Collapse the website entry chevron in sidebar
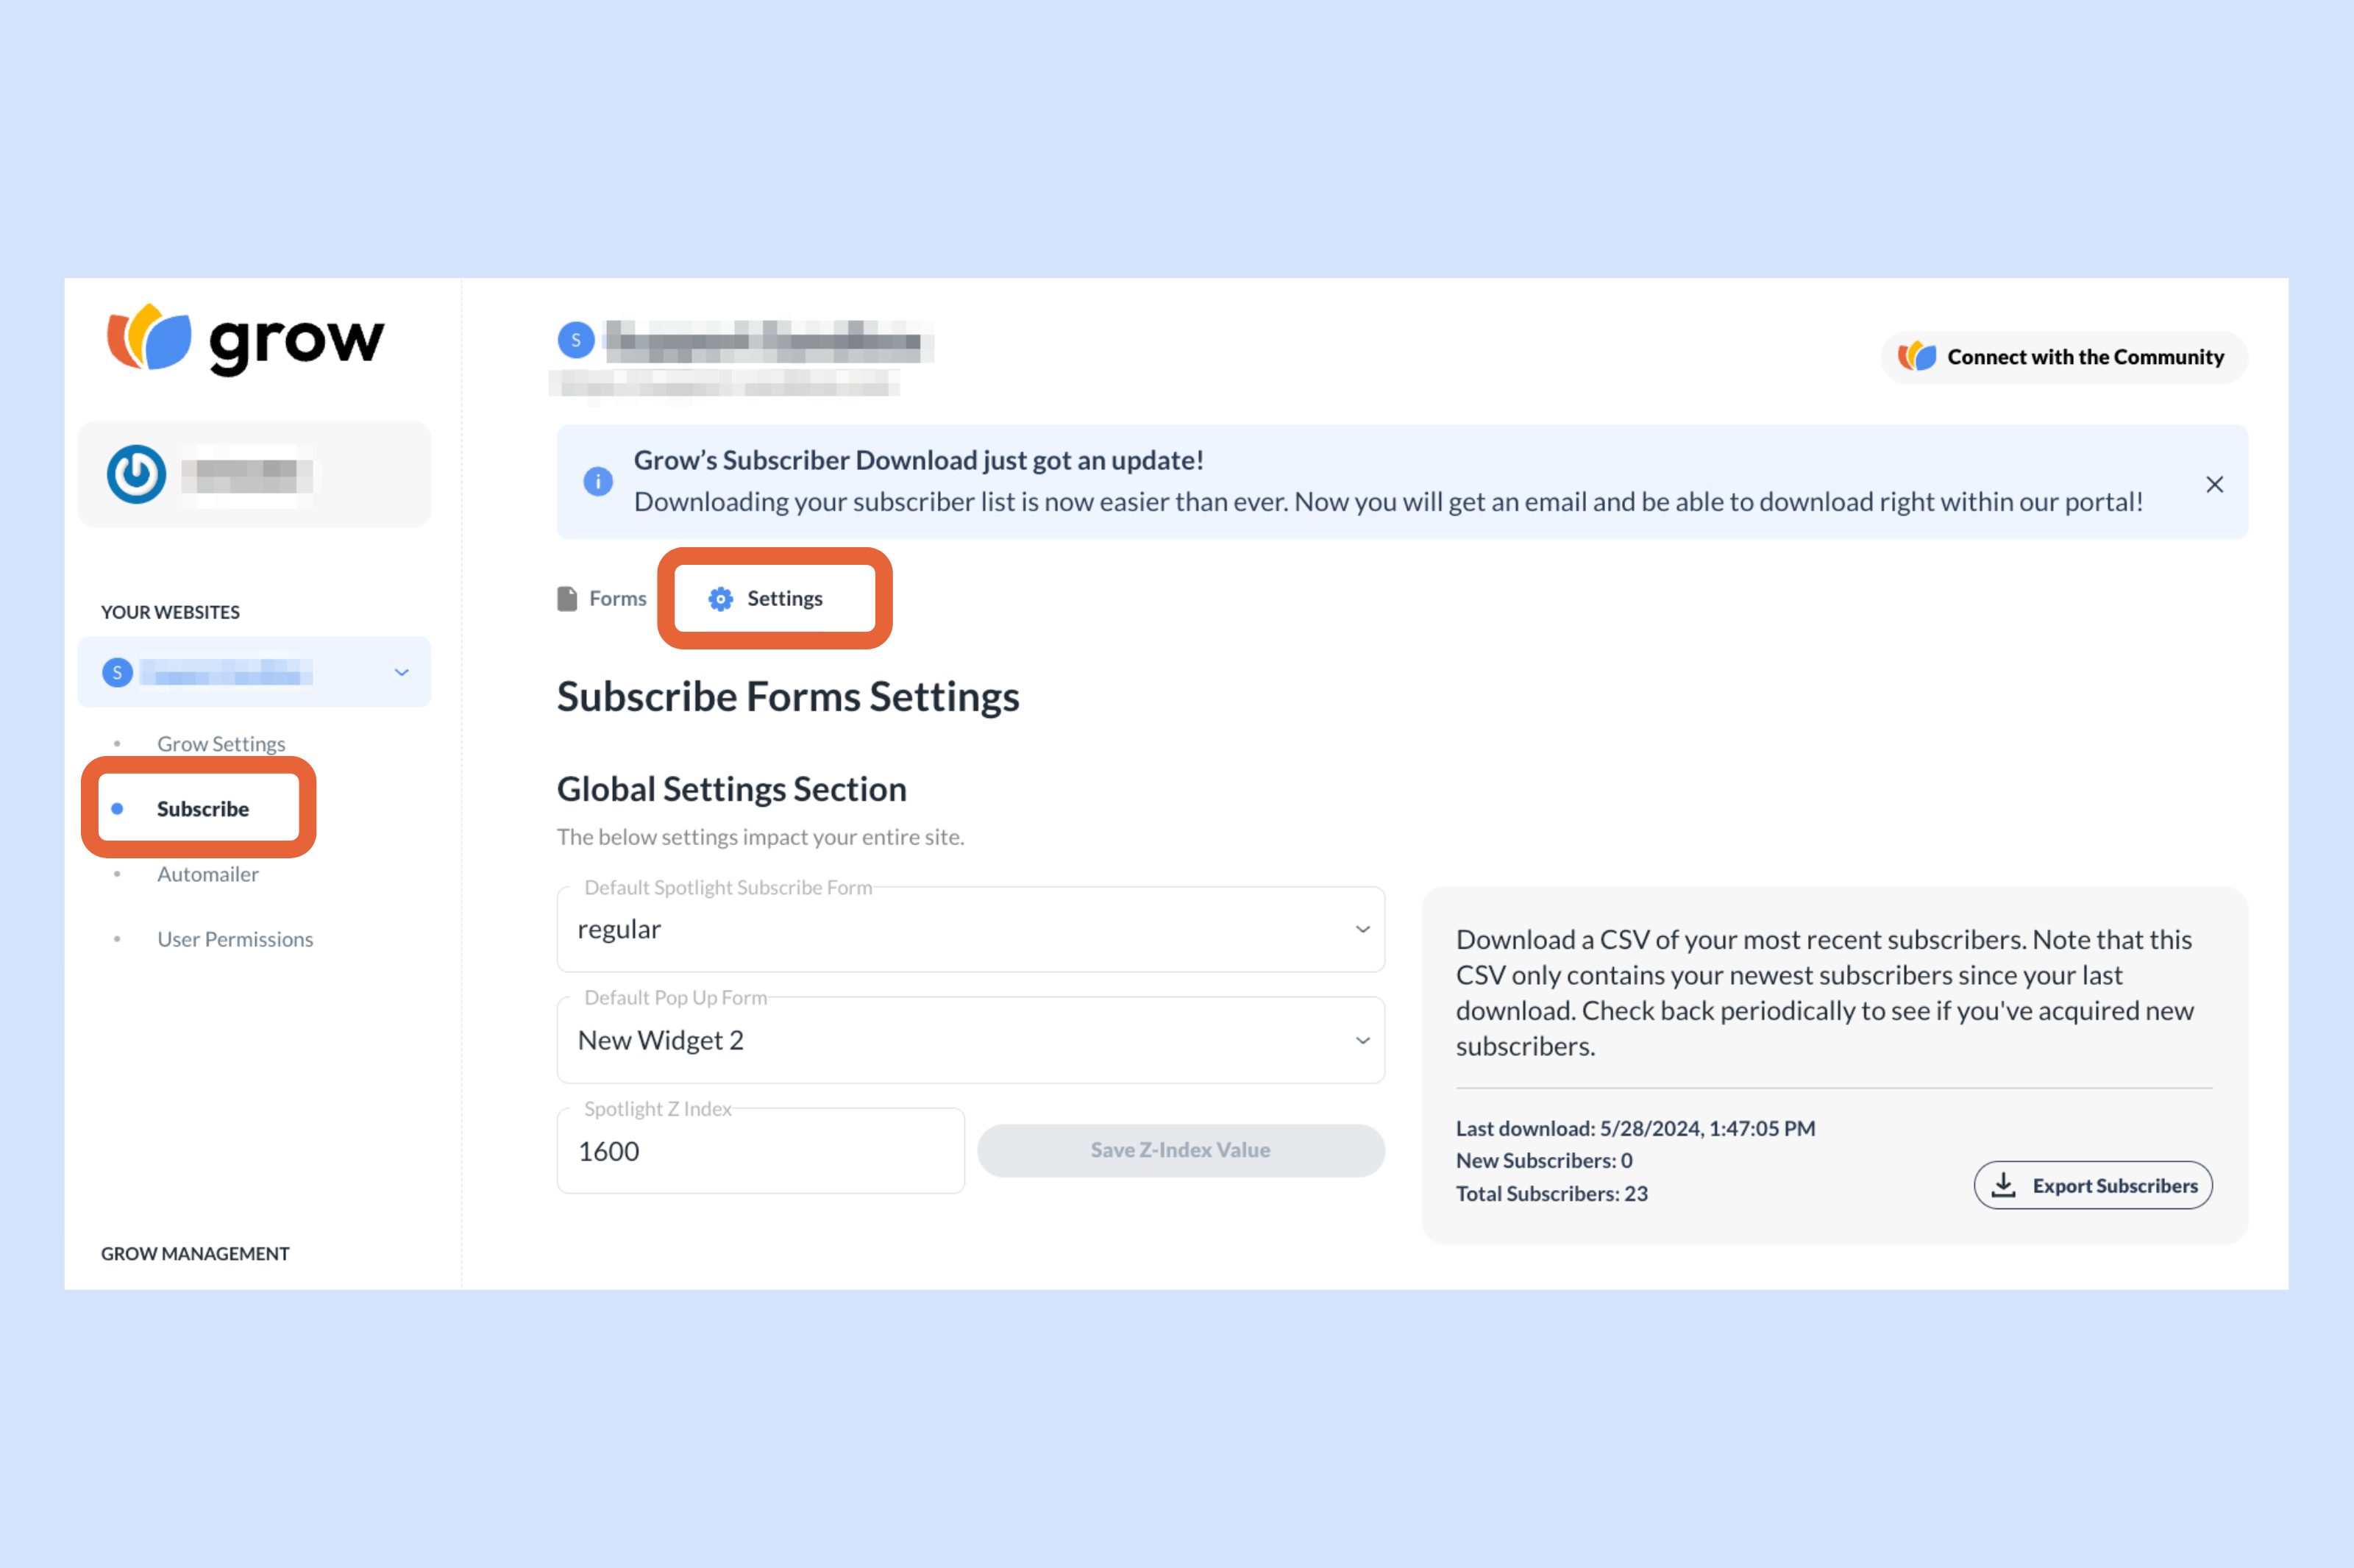The height and width of the screenshot is (1568, 2354). [x=402, y=672]
